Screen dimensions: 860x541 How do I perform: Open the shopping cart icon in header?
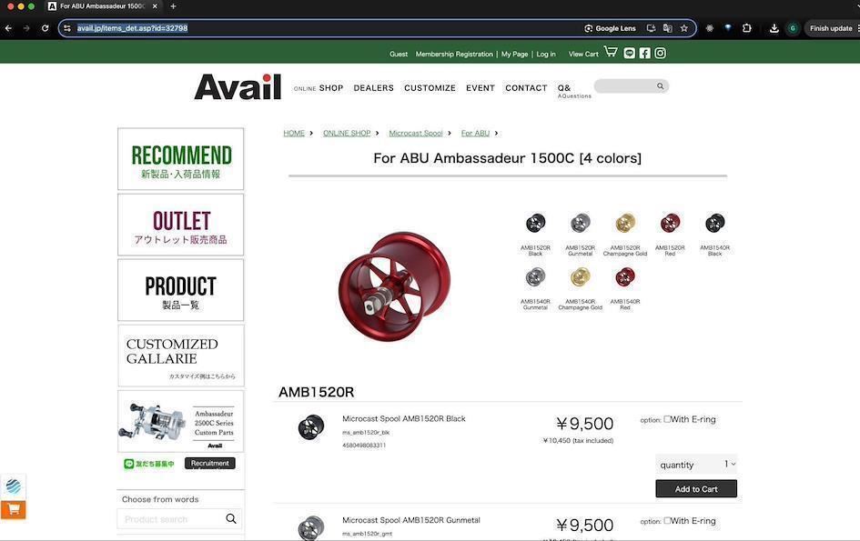(x=611, y=52)
